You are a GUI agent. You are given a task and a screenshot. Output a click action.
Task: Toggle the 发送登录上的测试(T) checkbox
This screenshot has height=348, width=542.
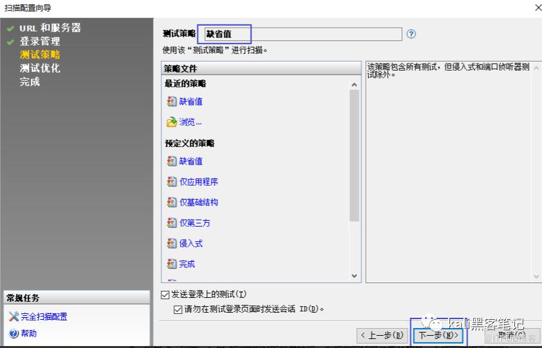point(165,295)
